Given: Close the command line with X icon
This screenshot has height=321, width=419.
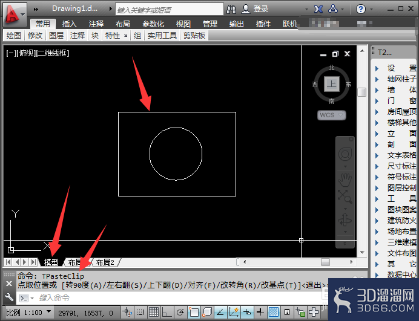Looking at the screenshot, I should [x=9, y=284].
